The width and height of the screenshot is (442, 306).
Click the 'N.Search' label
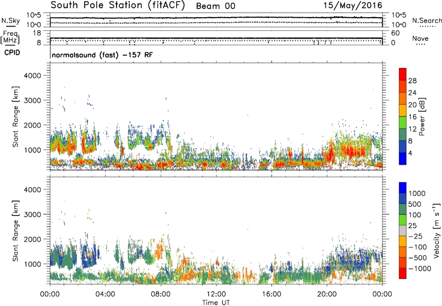[427, 20]
